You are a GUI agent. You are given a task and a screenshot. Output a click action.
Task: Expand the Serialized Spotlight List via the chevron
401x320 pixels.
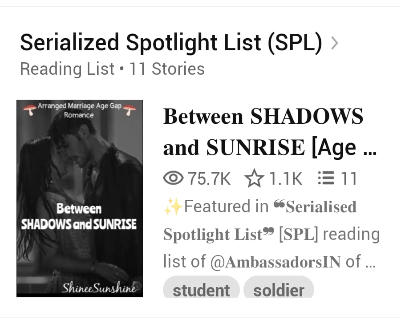point(335,43)
